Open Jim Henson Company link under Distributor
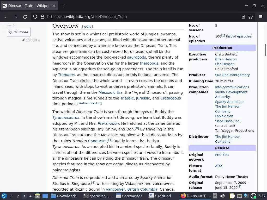Screen dimensions: 267x200 pyautogui.click(x=227, y=139)
